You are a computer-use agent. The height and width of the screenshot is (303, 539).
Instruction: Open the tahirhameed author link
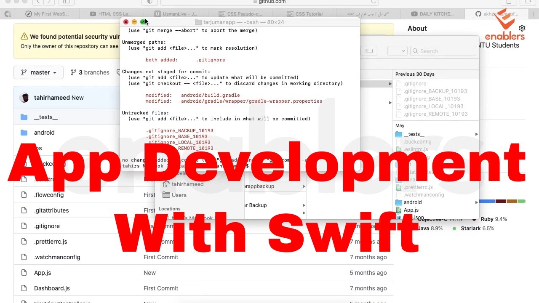(52, 98)
